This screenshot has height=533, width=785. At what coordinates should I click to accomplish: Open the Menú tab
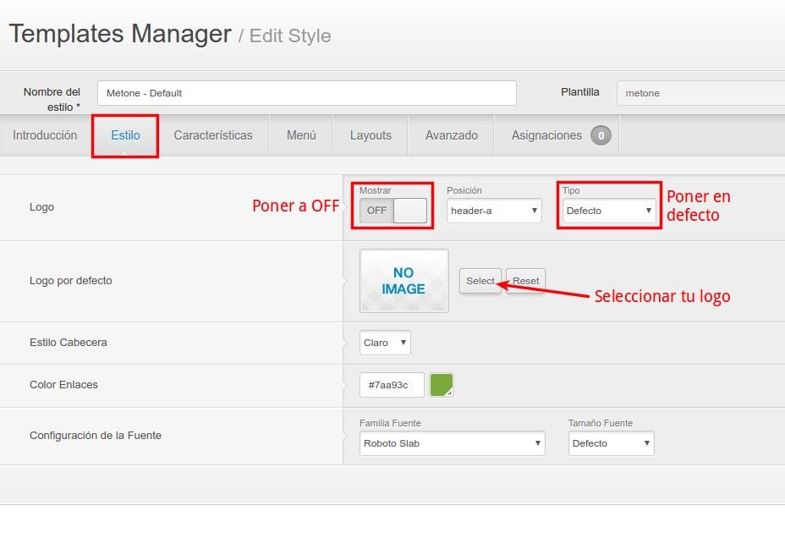(301, 135)
